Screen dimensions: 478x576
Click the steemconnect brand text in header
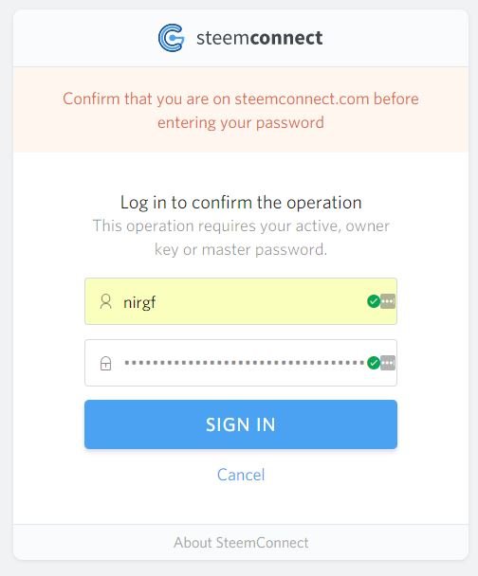point(260,38)
